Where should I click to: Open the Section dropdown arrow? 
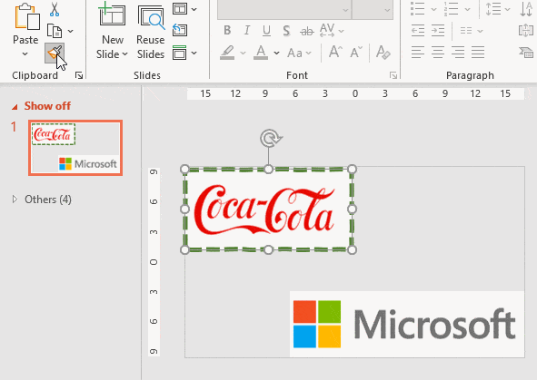tap(194, 53)
